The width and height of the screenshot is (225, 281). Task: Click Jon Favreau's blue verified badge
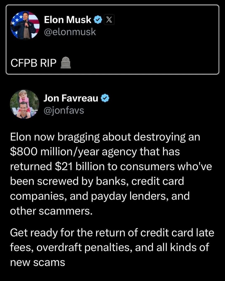tap(105, 98)
